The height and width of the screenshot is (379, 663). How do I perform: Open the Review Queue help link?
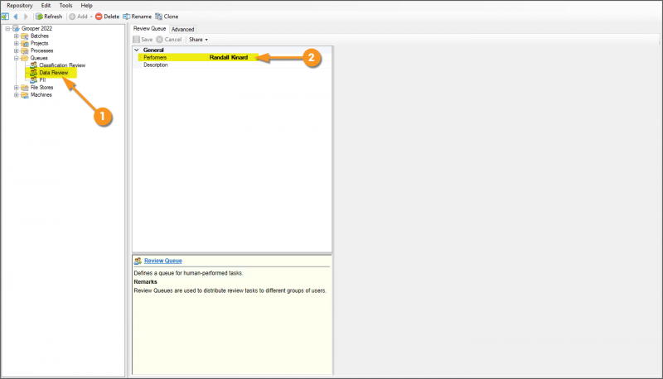pos(162,261)
